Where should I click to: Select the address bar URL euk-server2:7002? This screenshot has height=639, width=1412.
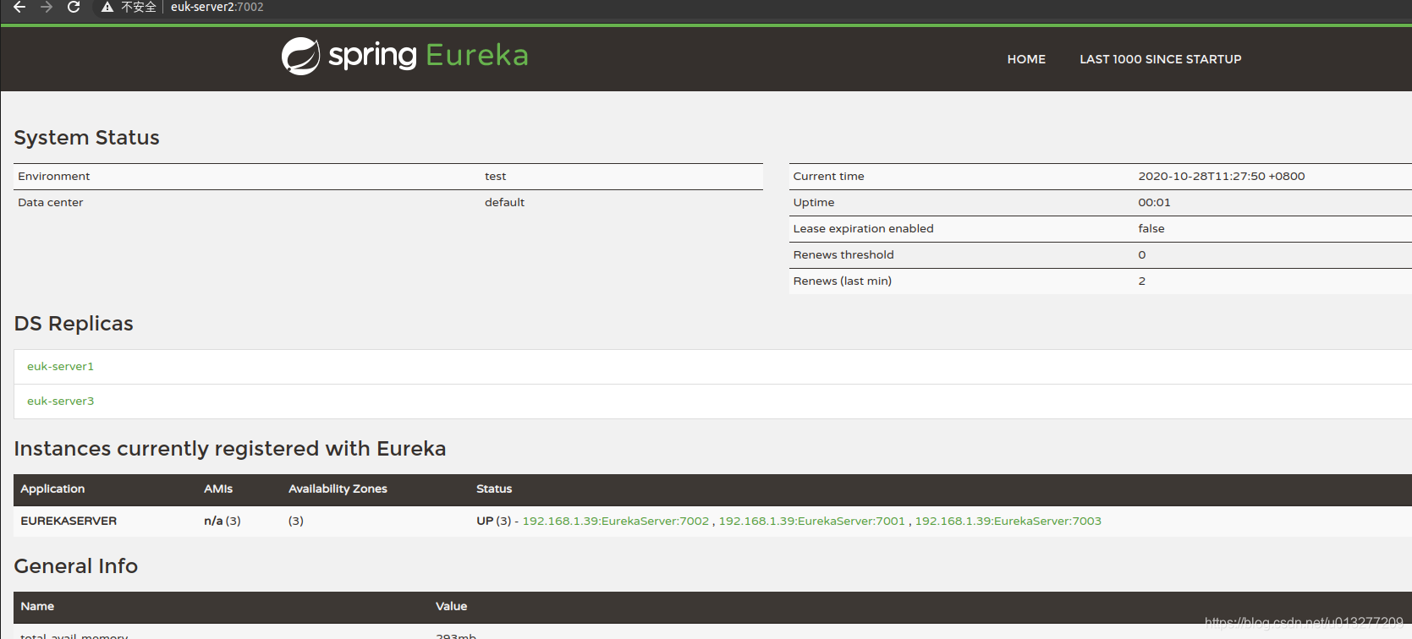(217, 7)
